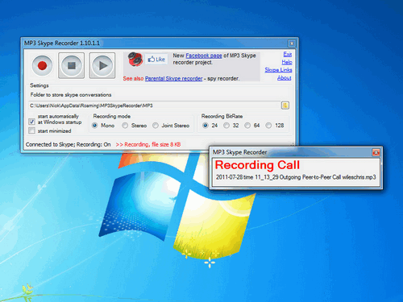Click the 'Connected to Skype; Recording: On' status text
Viewport: 403px width, 302px height.
[x=69, y=144]
